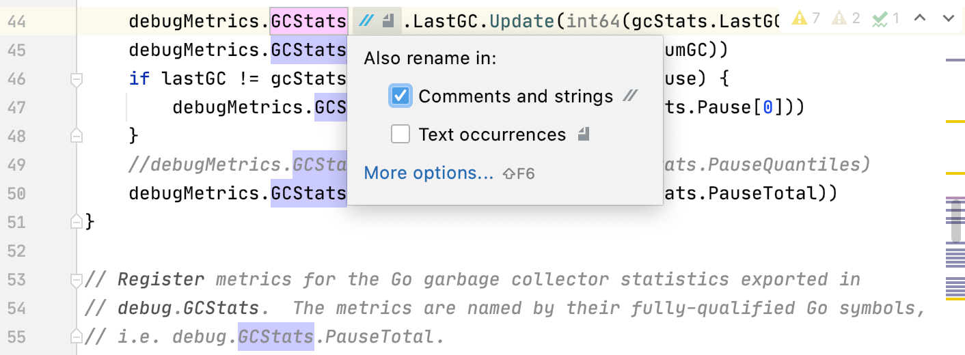Viewport: 965px width, 355px height.
Task: Click the editor vertical scrollbar thumb
Action: pyautogui.click(x=956, y=220)
